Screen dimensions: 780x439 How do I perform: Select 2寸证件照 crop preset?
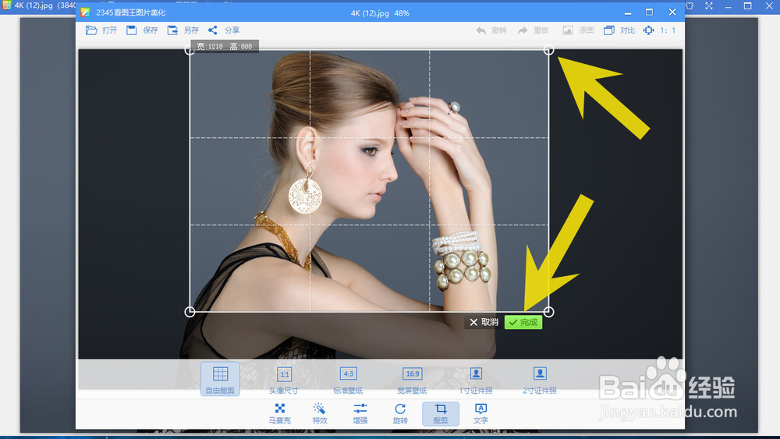pyautogui.click(x=540, y=379)
